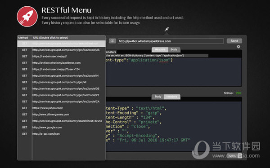Screen dimensions: 270x168
Task: Click the URL (Double click to select) header
Action: coord(50,38)
